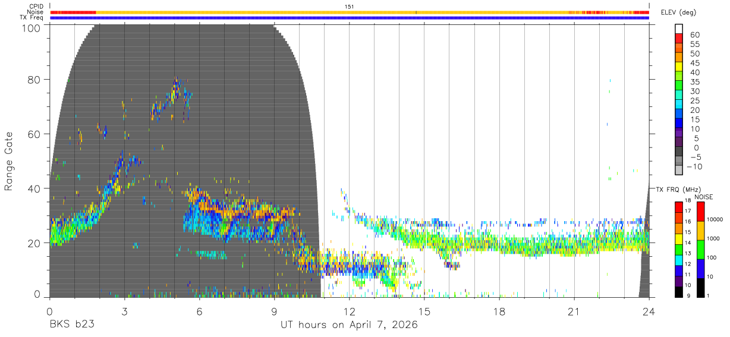730x337 pixels.
Task: Click the 'CPID' label
Action: coord(37,7)
